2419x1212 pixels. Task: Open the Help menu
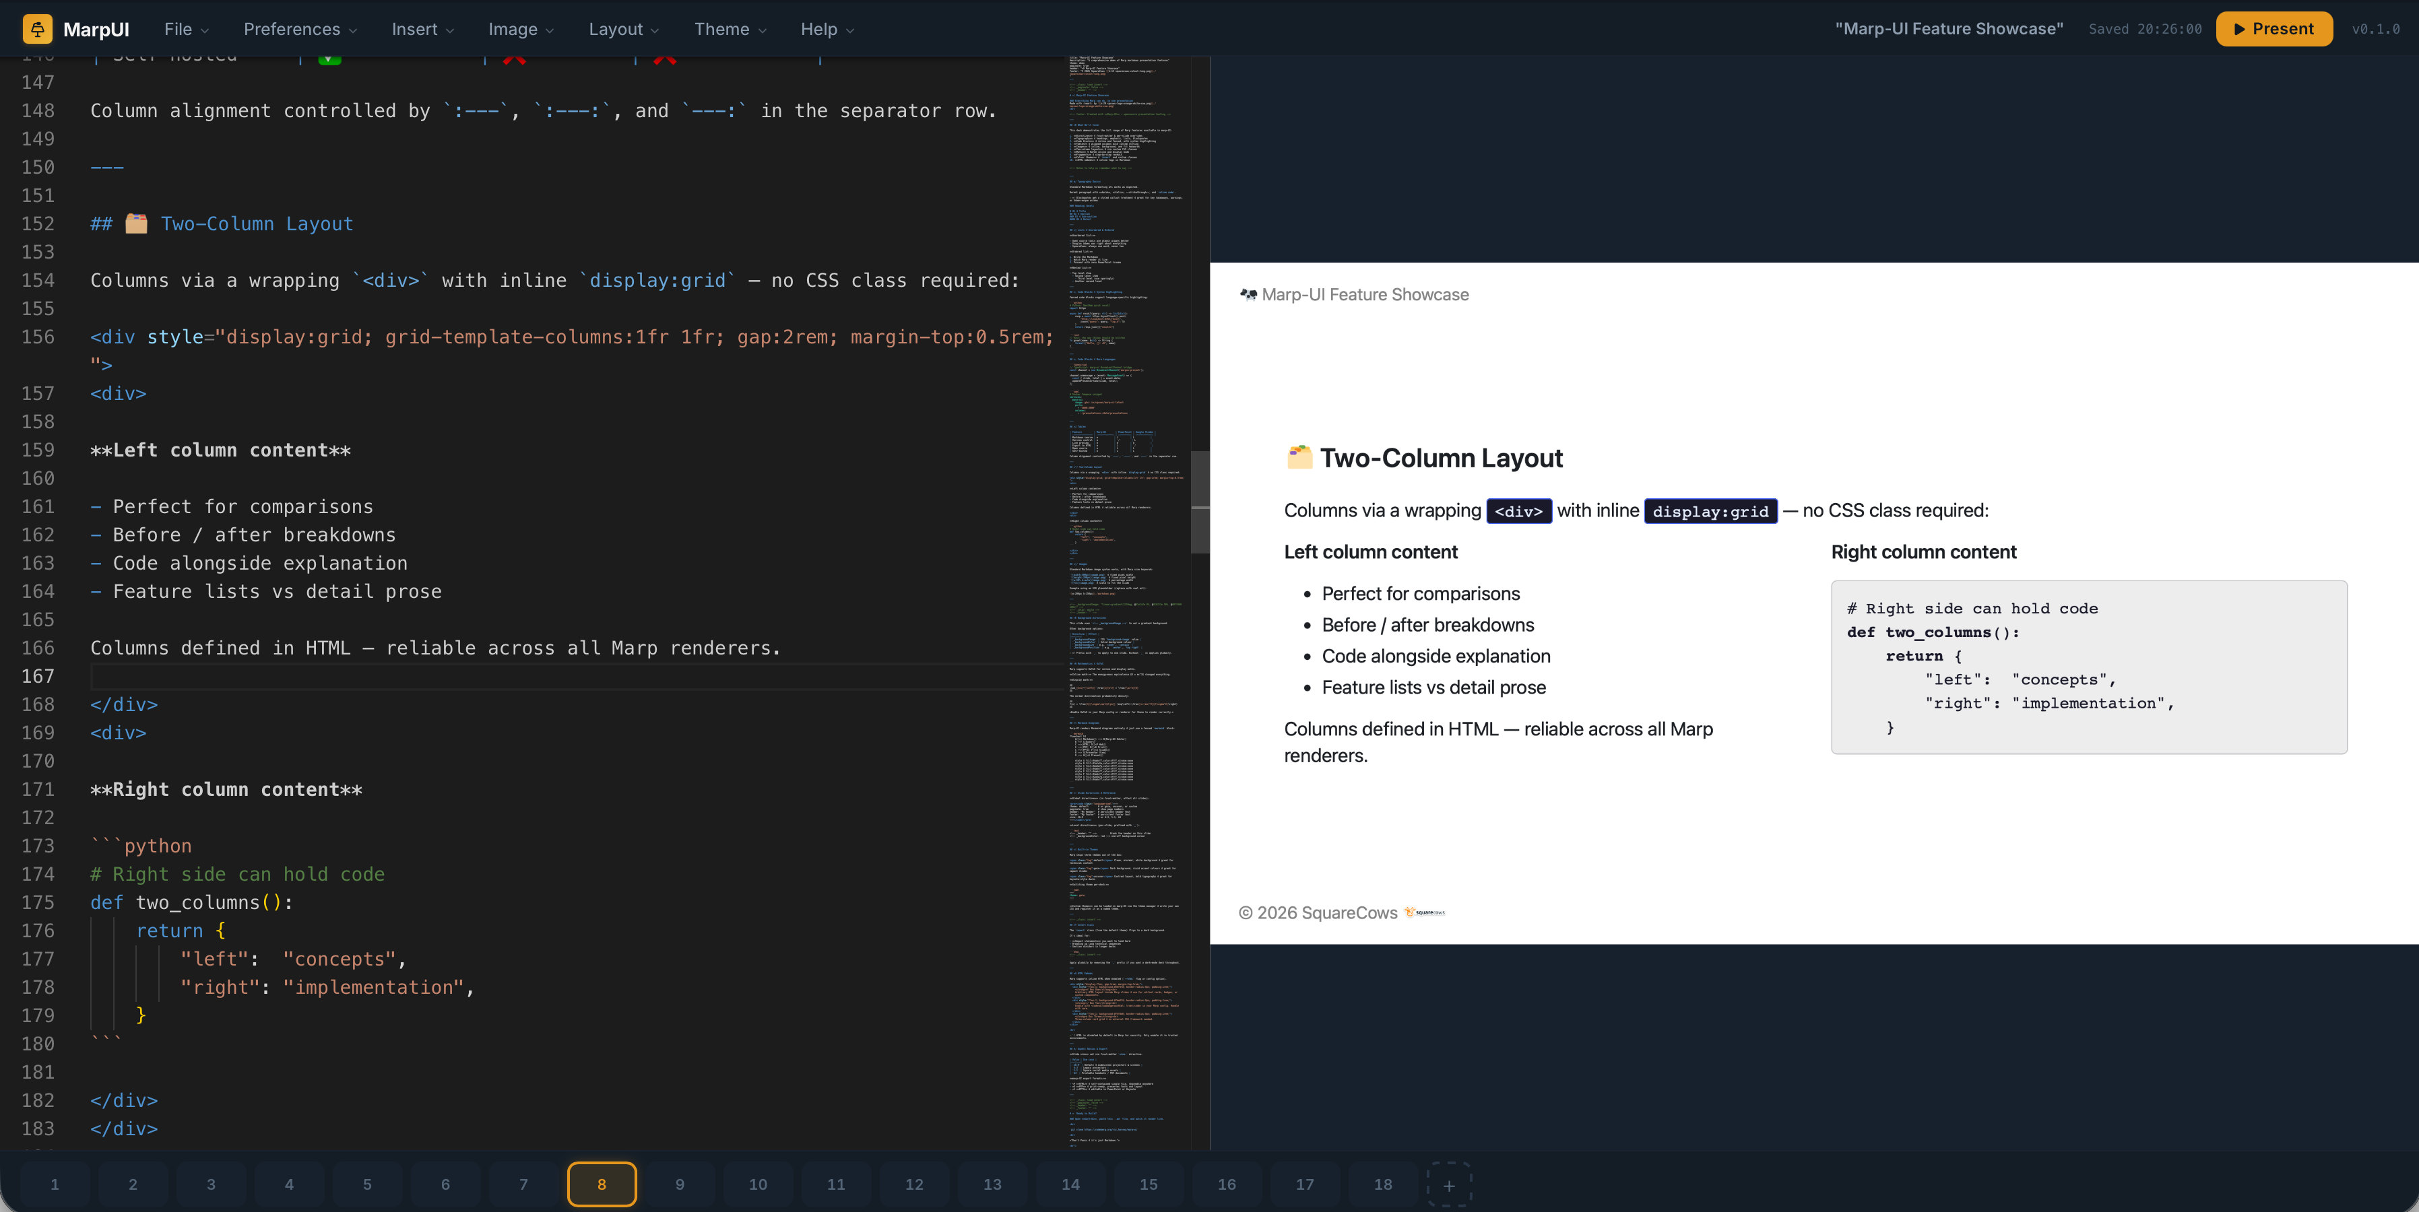click(827, 29)
